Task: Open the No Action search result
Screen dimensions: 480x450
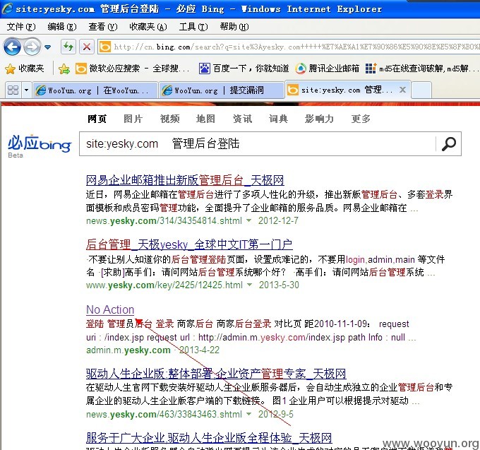Action: pyautogui.click(x=110, y=309)
